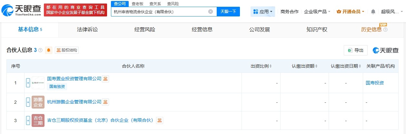The height and width of the screenshot is (134, 406).
Task: Click the 合伙人信息 section title
Action: [19, 50]
